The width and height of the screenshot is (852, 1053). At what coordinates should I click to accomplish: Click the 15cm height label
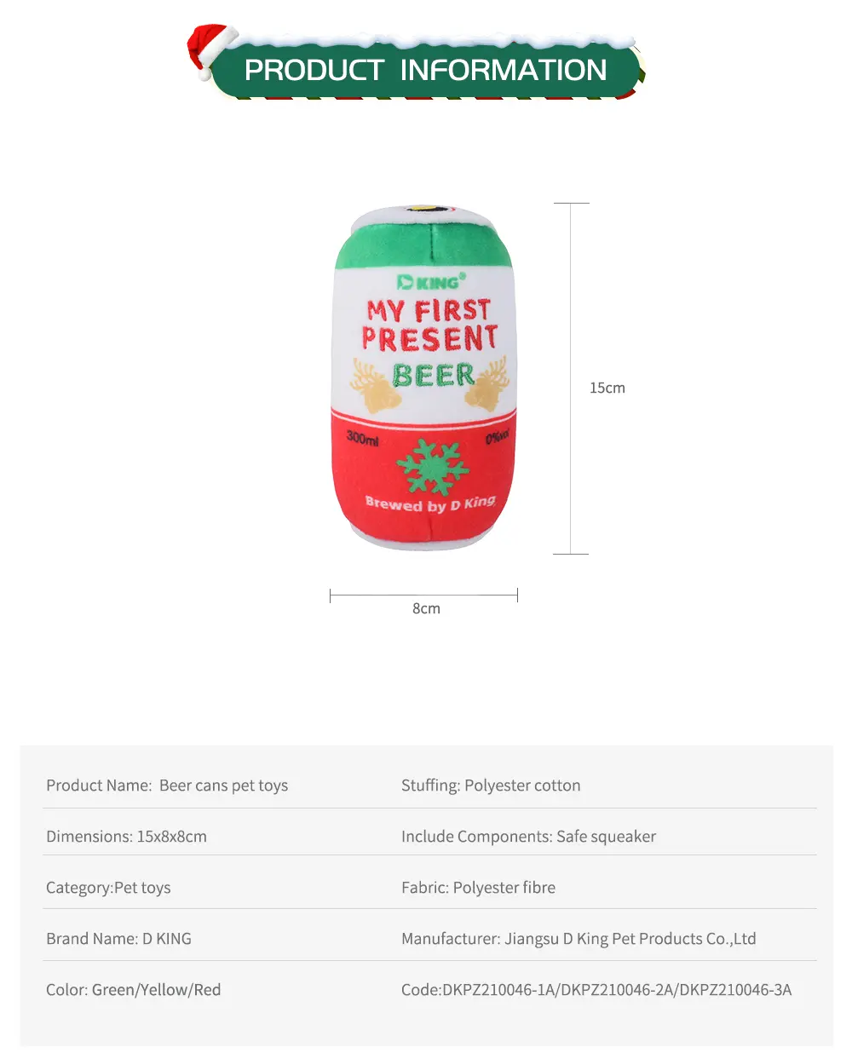click(x=607, y=388)
